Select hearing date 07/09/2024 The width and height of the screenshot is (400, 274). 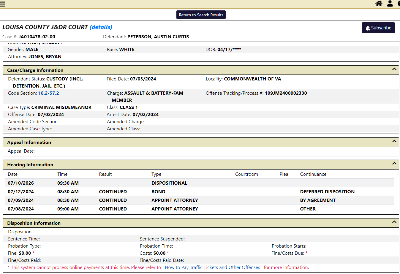(x=21, y=200)
